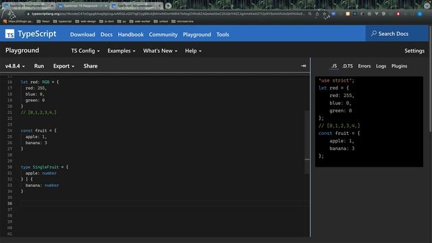
Task: Switch to the .JS output tab
Action: pos(334,66)
